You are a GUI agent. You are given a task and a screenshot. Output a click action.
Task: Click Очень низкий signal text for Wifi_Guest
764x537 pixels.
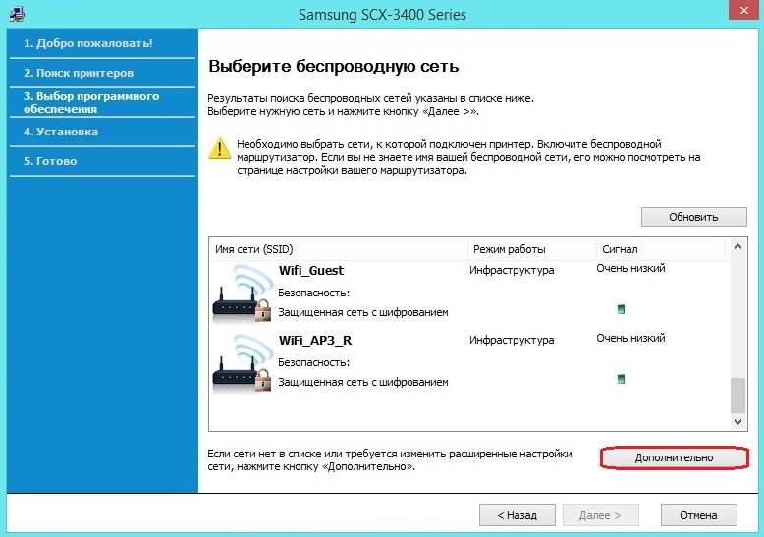point(630,269)
